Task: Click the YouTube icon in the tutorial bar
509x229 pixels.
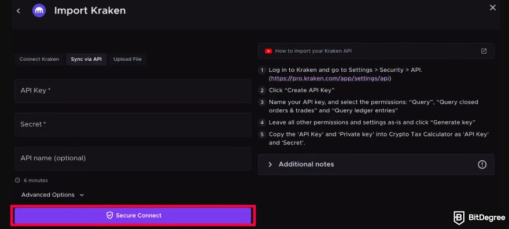Action: point(268,51)
